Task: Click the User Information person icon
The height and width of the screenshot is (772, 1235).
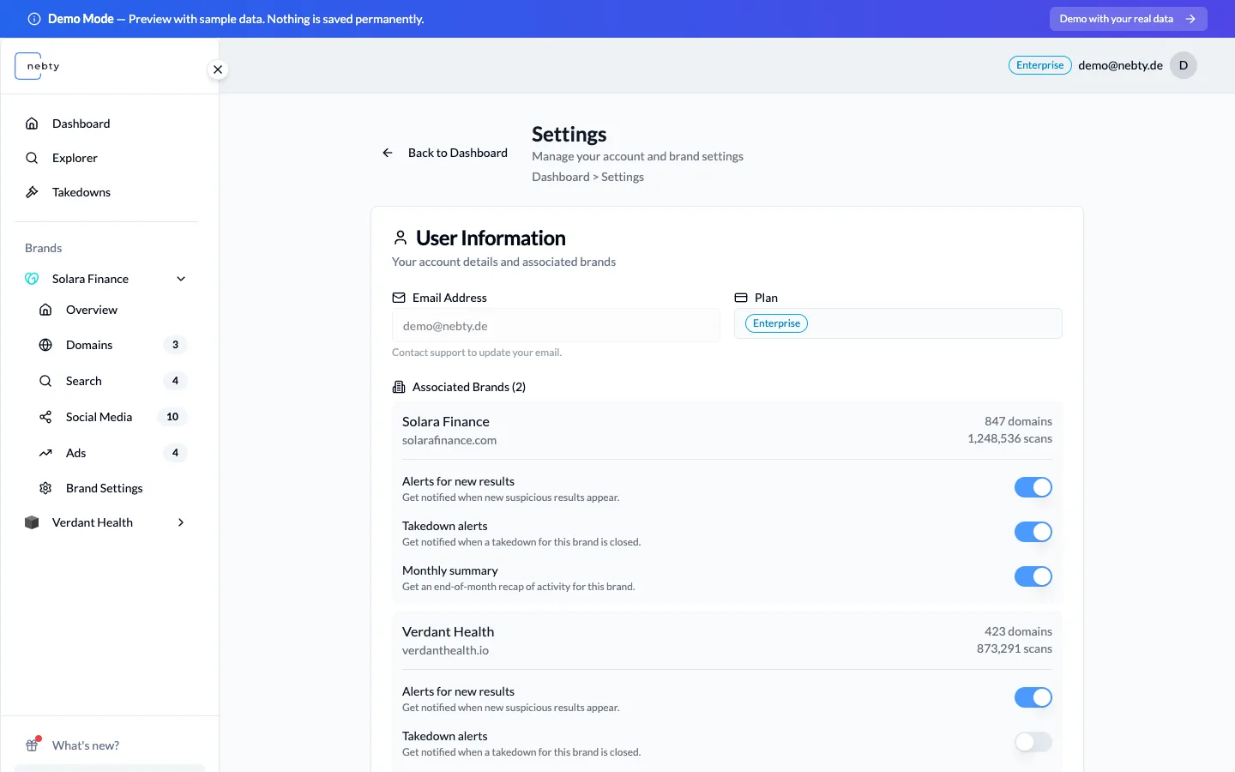Action: 400,238
